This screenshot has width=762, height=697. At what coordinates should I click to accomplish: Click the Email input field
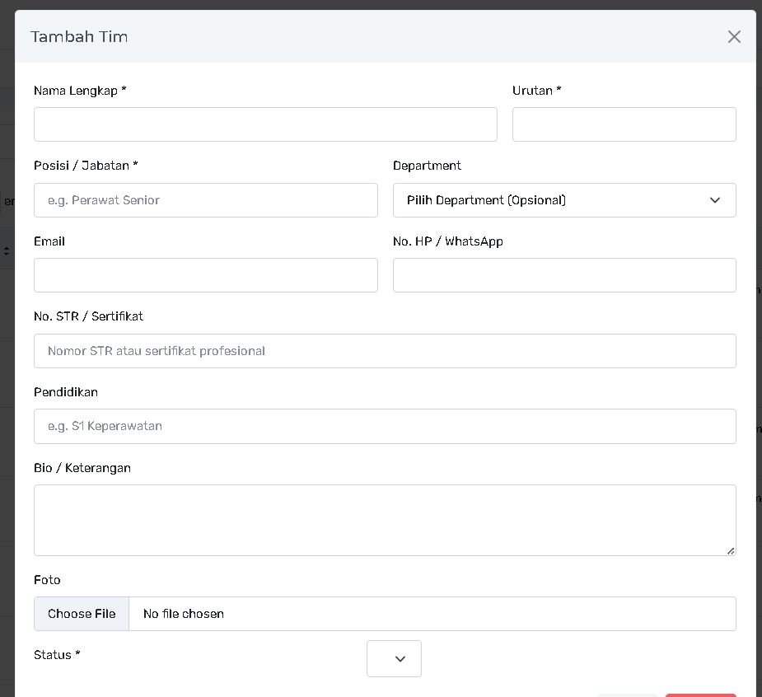tap(205, 275)
